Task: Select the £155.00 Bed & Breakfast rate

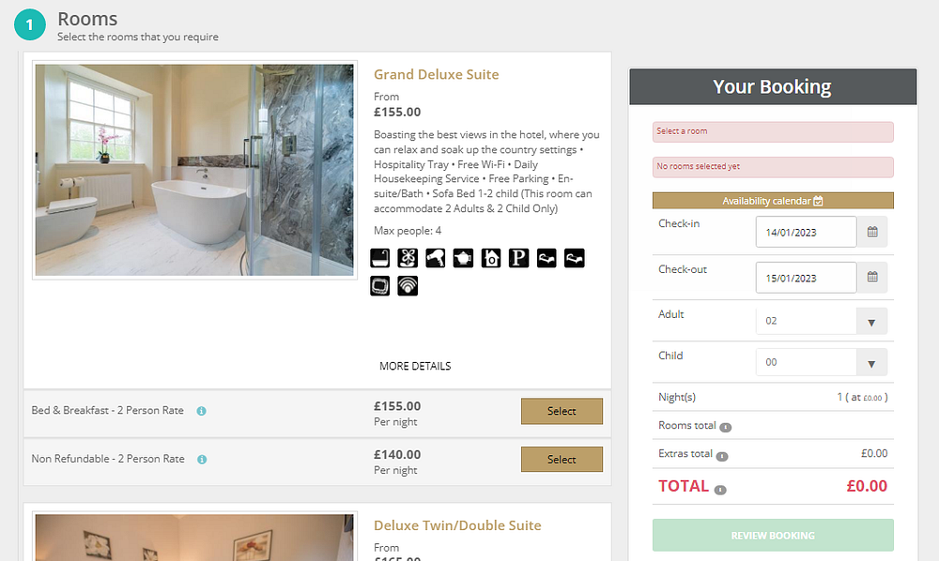Action: pyautogui.click(x=562, y=411)
